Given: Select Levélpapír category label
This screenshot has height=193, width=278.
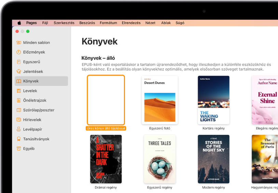Looking at the screenshot, I should [33, 129].
